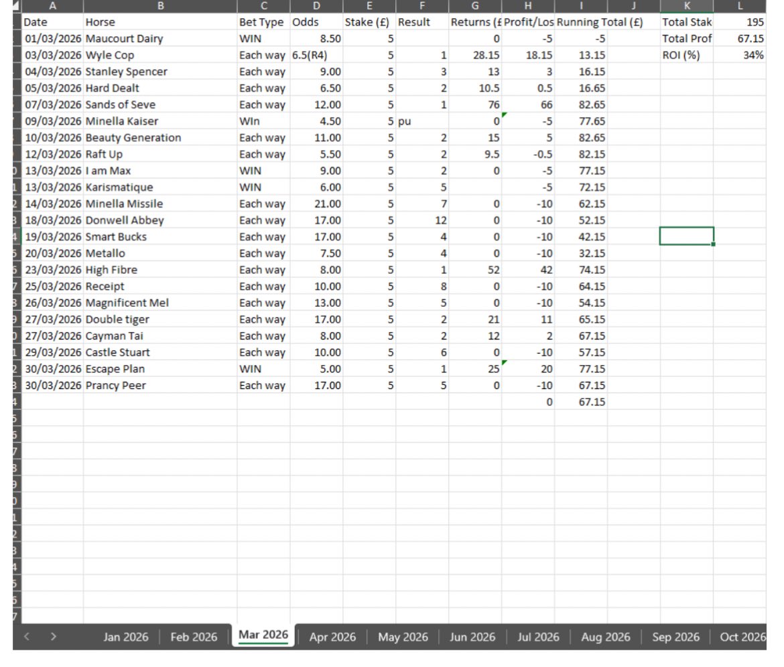This screenshot has height=667, width=784.
Task: Click the Magnificent Mel cell
Action: [x=160, y=302]
